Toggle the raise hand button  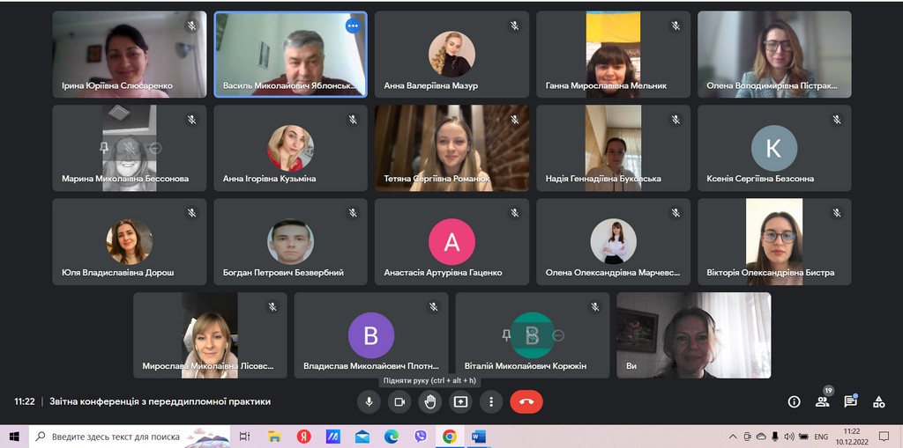click(x=429, y=401)
